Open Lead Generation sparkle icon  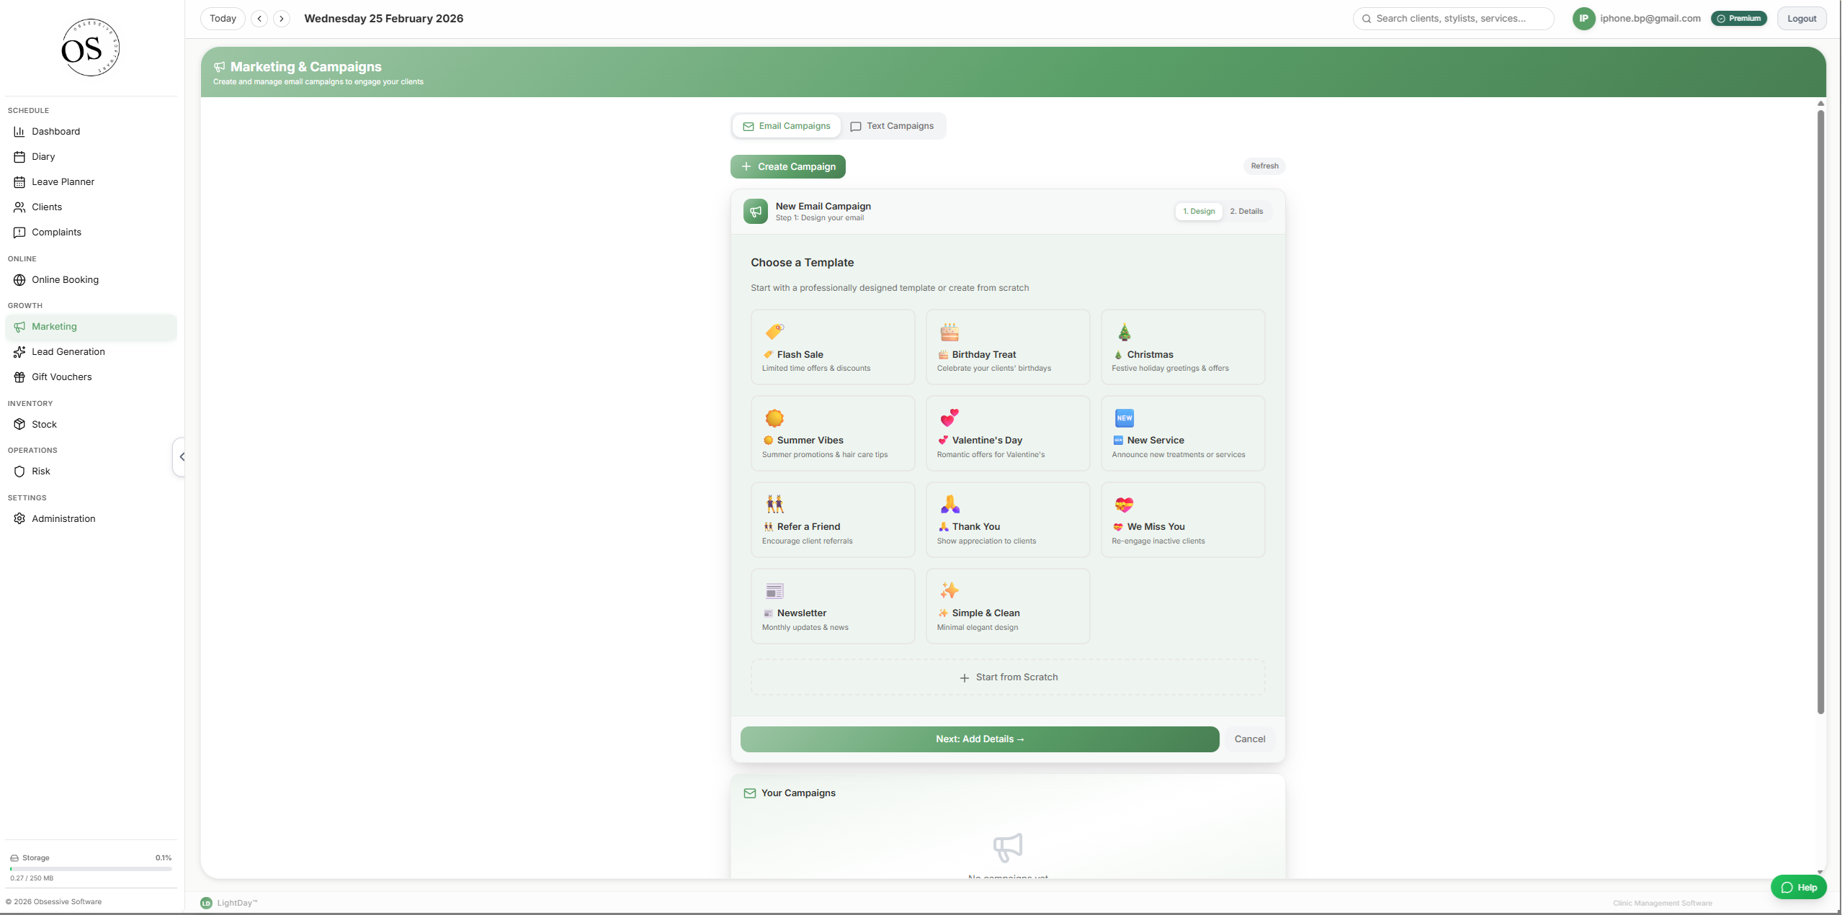[19, 351]
